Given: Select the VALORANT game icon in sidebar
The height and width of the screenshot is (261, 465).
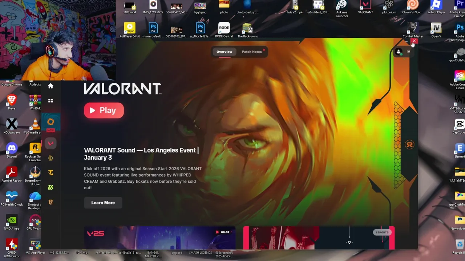Looking at the screenshot, I should coord(50,143).
